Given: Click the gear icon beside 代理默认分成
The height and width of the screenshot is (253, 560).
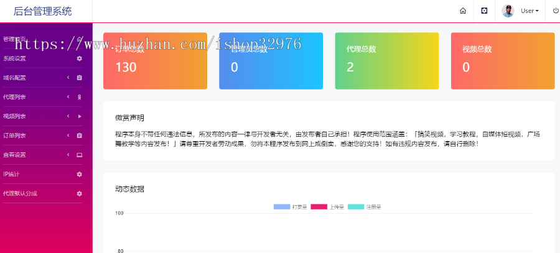Looking at the screenshot, I should click(79, 193).
